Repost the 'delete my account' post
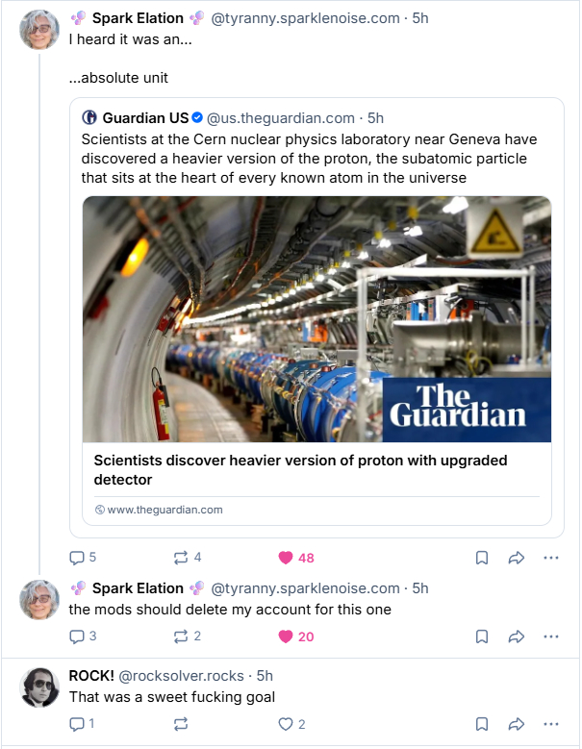The width and height of the screenshot is (582, 749). click(180, 637)
